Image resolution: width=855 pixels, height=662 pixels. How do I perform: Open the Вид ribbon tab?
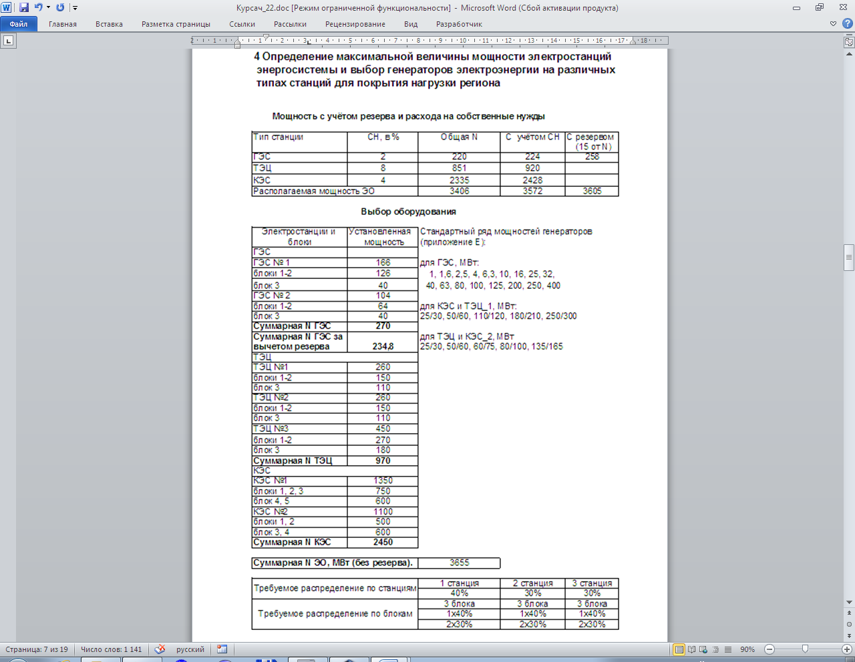[x=411, y=24]
